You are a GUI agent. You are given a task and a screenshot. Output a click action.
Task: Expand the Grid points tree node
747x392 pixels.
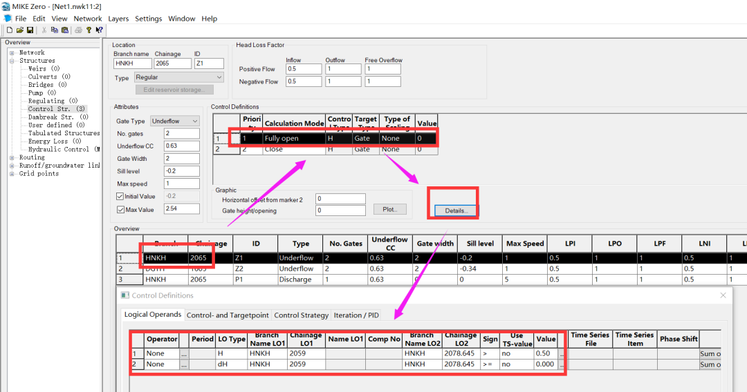(x=12, y=173)
